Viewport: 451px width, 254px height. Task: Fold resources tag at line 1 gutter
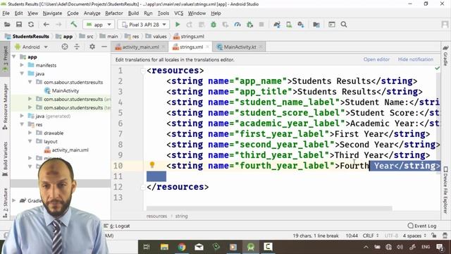point(143,71)
